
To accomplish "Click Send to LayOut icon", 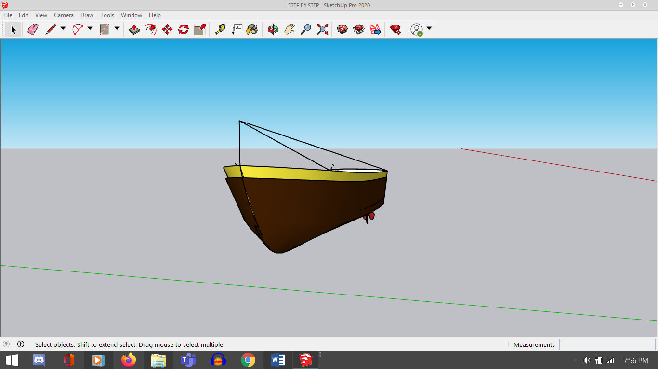I will 375,29.
